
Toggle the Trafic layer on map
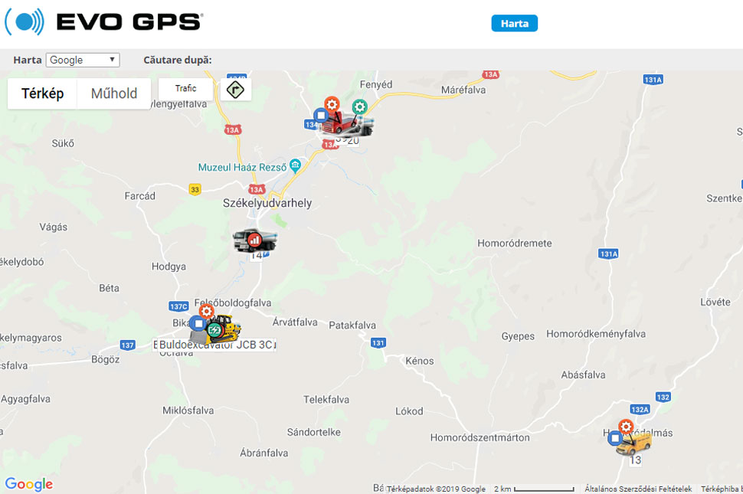pos(185,88)
